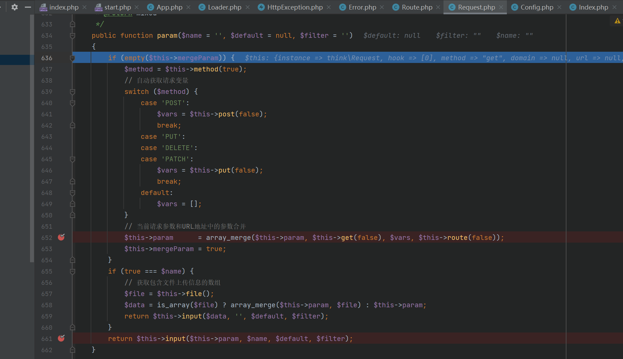Click the class icon on the Error.php tab
The width and height of the screenshot is (623, 359).
(x=343, y=7)
